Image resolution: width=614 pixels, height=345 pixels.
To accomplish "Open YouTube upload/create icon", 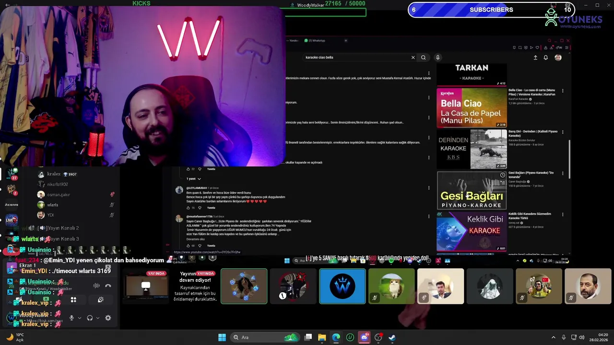I will [535, 57].
